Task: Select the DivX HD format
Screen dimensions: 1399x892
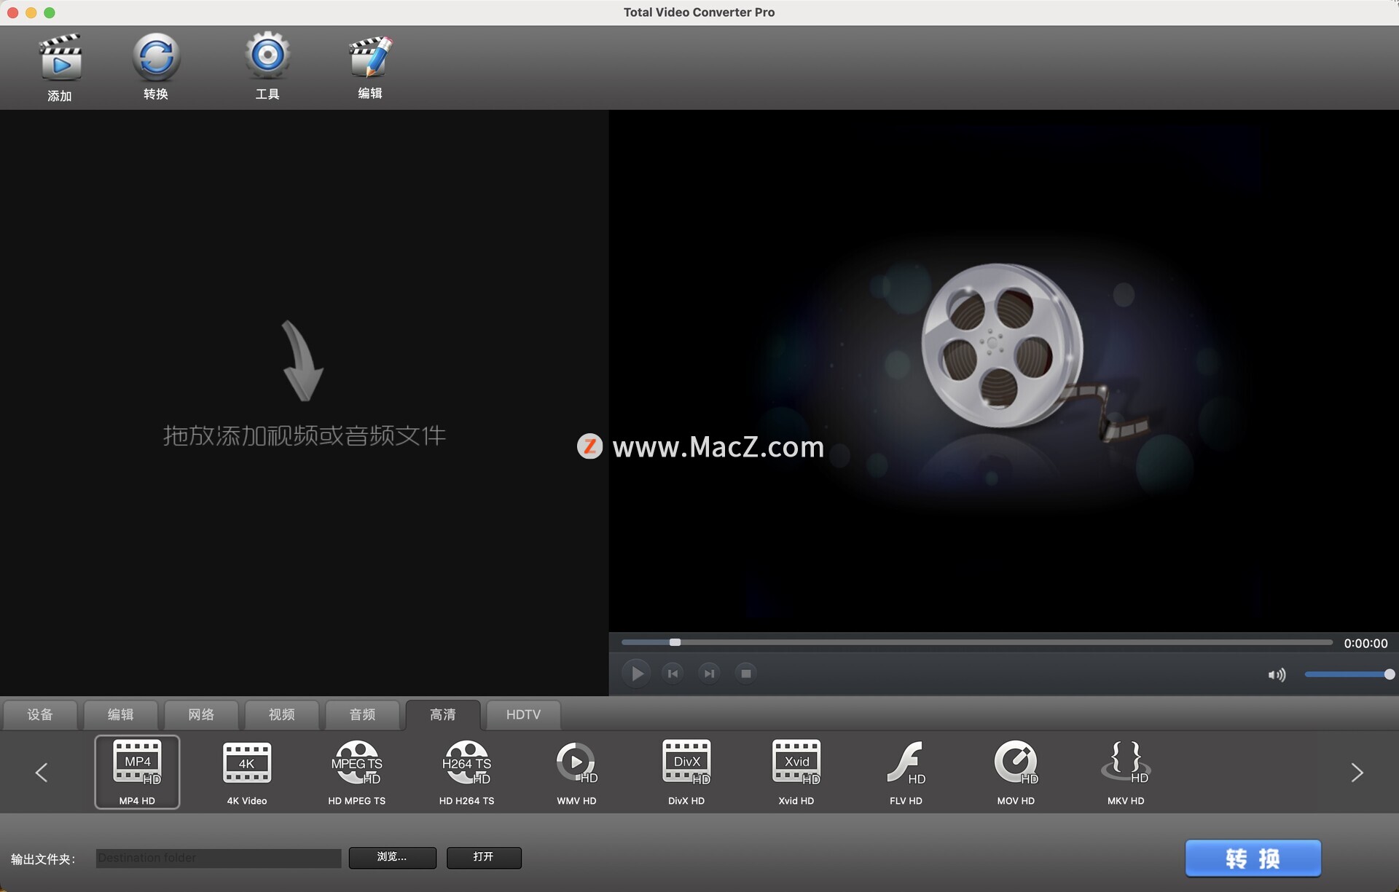Action: pyautogui.click(x=686, y=772)
